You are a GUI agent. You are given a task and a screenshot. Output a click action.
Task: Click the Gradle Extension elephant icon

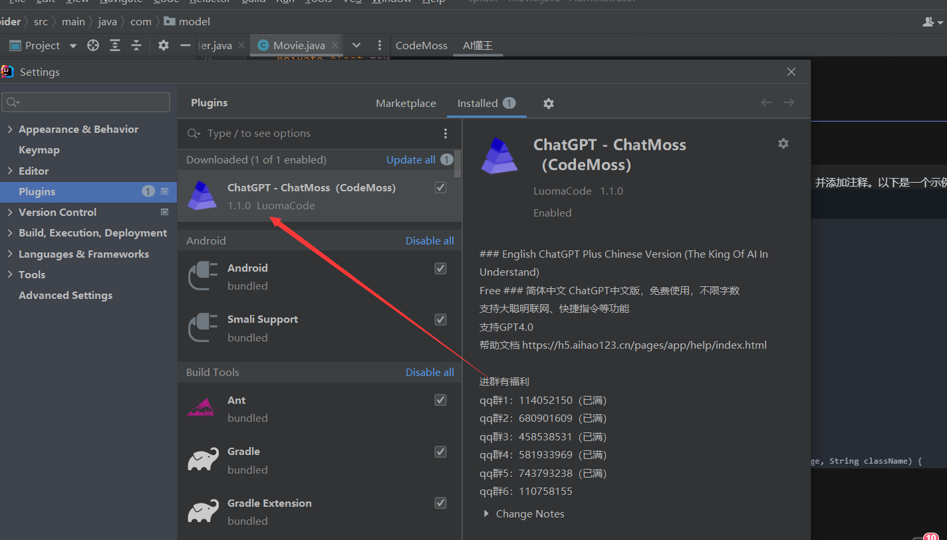point(203,511)
